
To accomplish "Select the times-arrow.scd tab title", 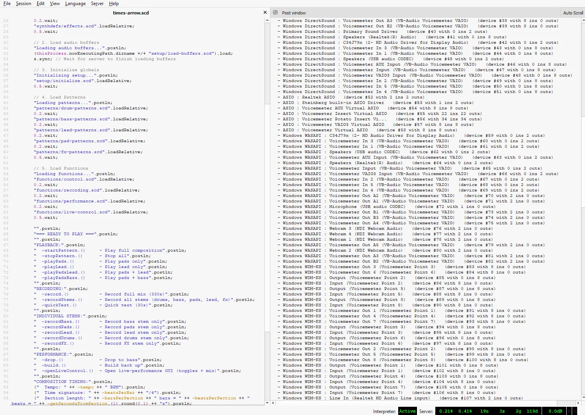I will point(131,13).
